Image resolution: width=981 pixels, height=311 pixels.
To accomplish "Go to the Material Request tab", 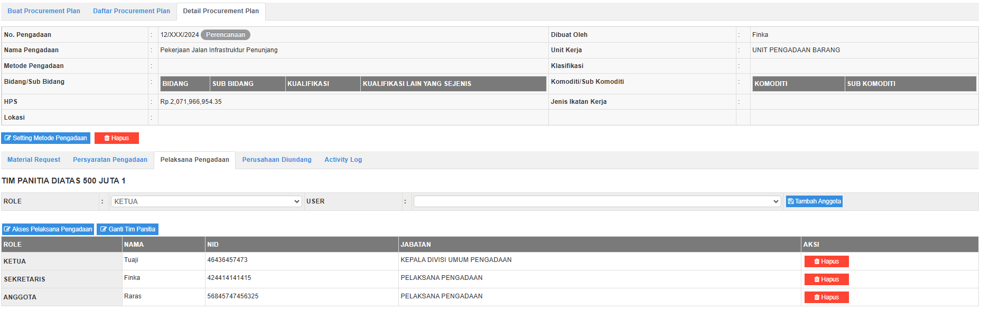I will (34, 160).
